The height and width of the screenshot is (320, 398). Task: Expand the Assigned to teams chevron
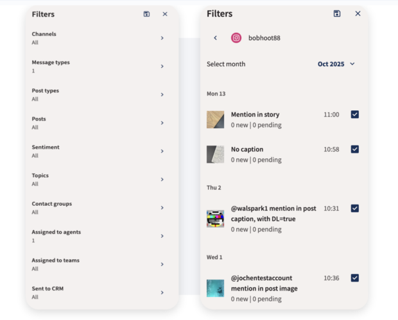tap(162, 264)
